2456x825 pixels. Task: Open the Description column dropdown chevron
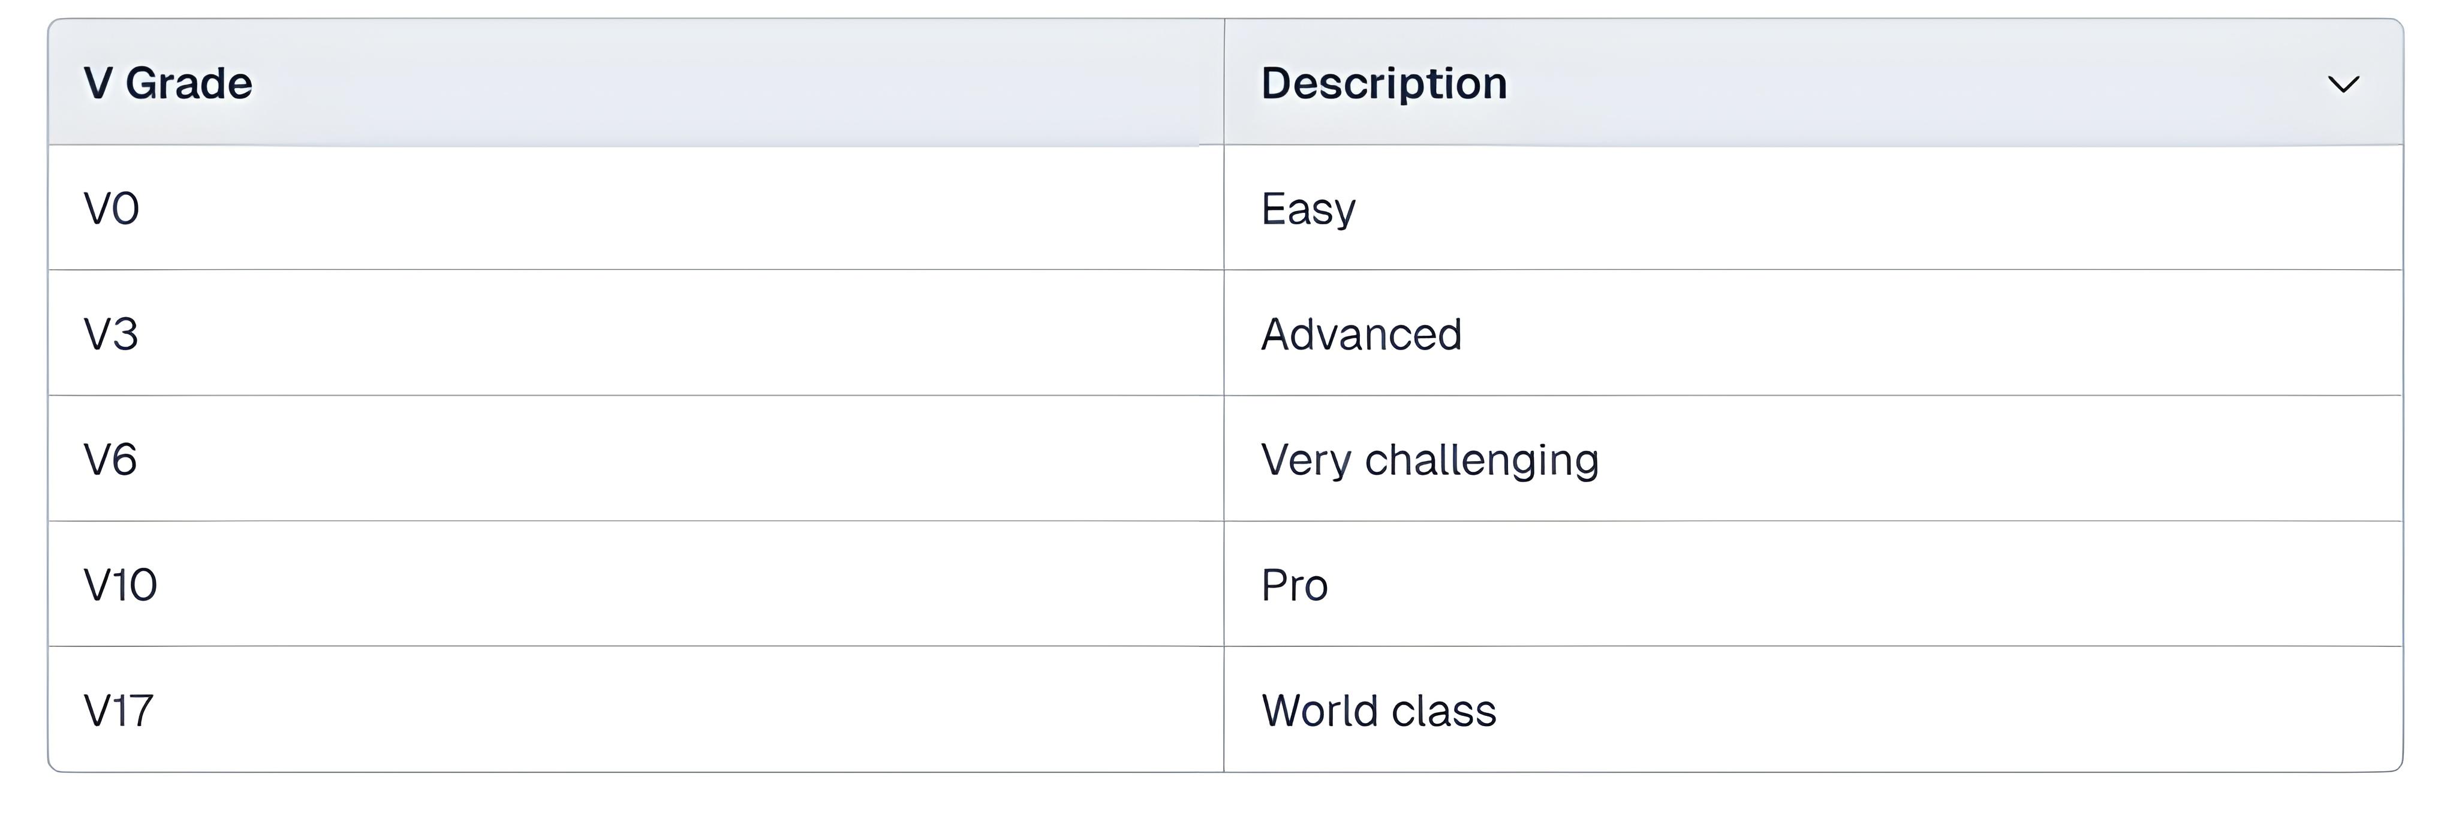click(x=2343, y=84)
